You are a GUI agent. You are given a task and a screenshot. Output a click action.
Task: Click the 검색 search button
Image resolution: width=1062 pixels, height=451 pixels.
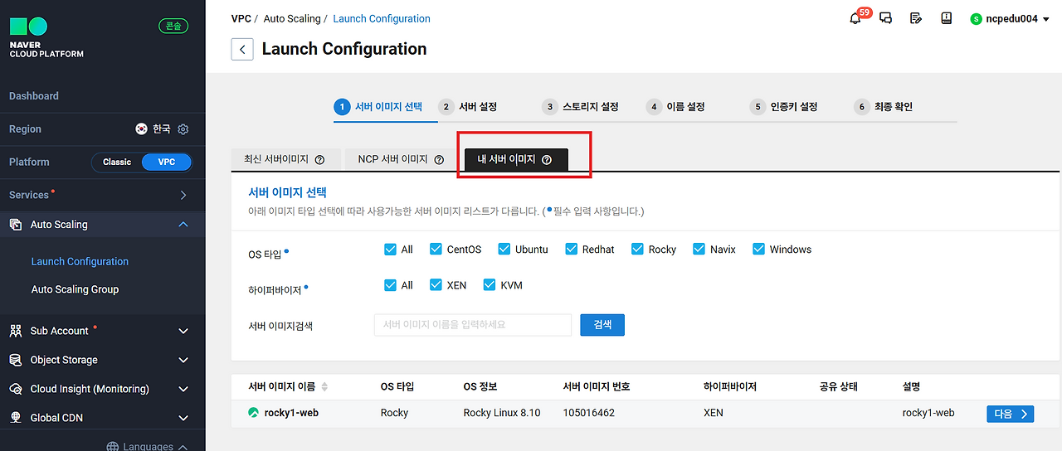coord(602,325)
